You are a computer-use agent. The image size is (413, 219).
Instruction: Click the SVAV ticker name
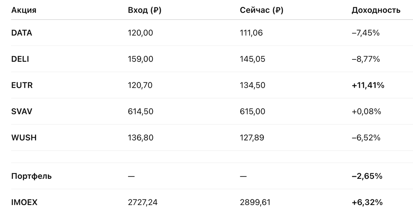pos(22,112)
